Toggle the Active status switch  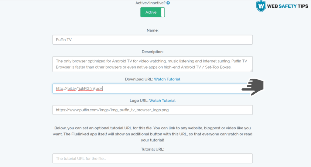[152, 12]
